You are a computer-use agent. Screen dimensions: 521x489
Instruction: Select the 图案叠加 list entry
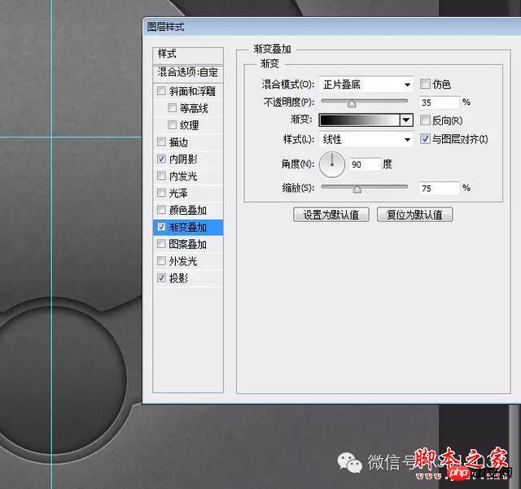point(188,244)
